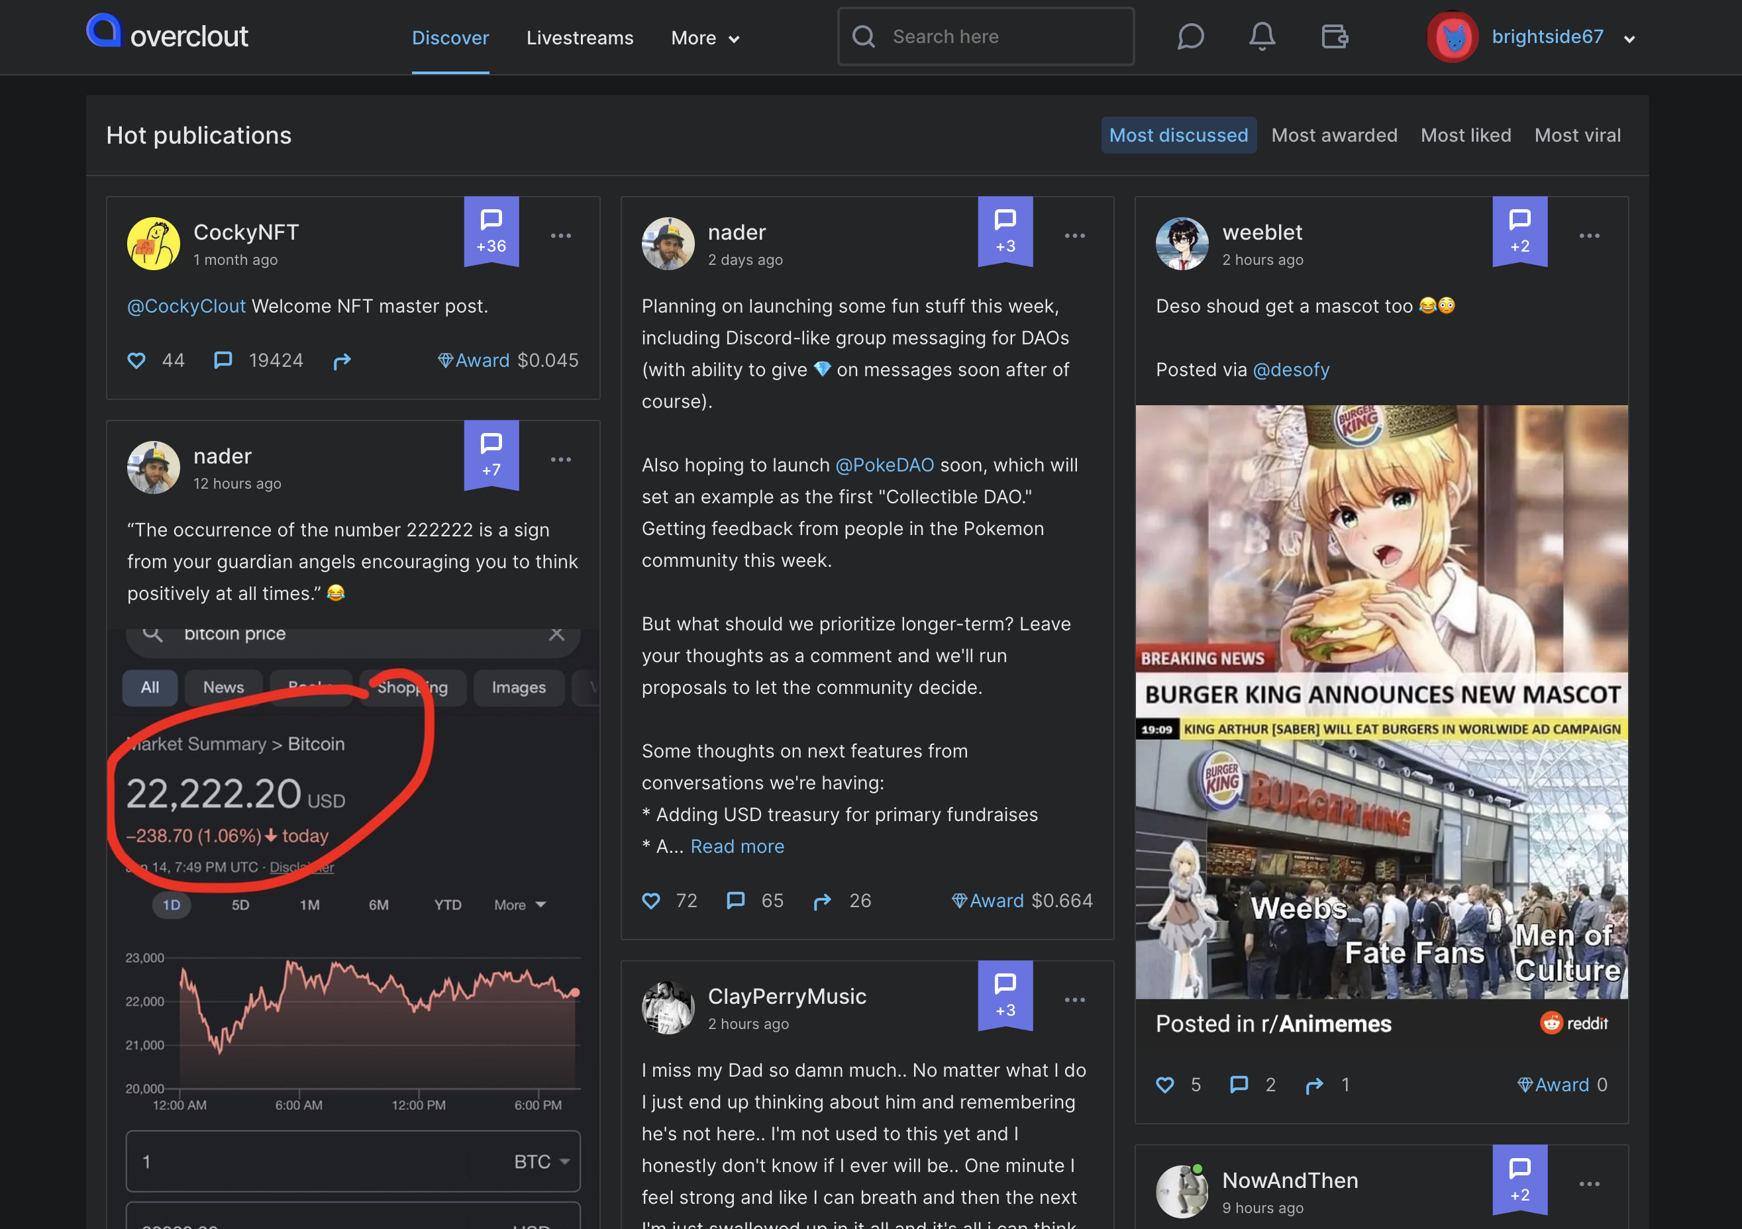This screenshot has height=1229, width=1742.
Task: Select the Most discussed filter
Action: [x=1178, y=135]
